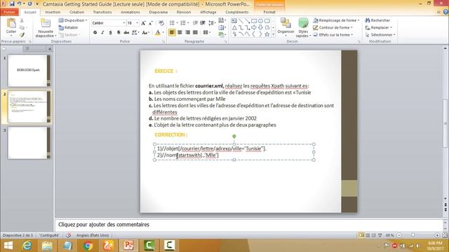Viewport: 449px width, 252px height.
Task: Switch to the Création tab
Action: (x=76, y=12)
